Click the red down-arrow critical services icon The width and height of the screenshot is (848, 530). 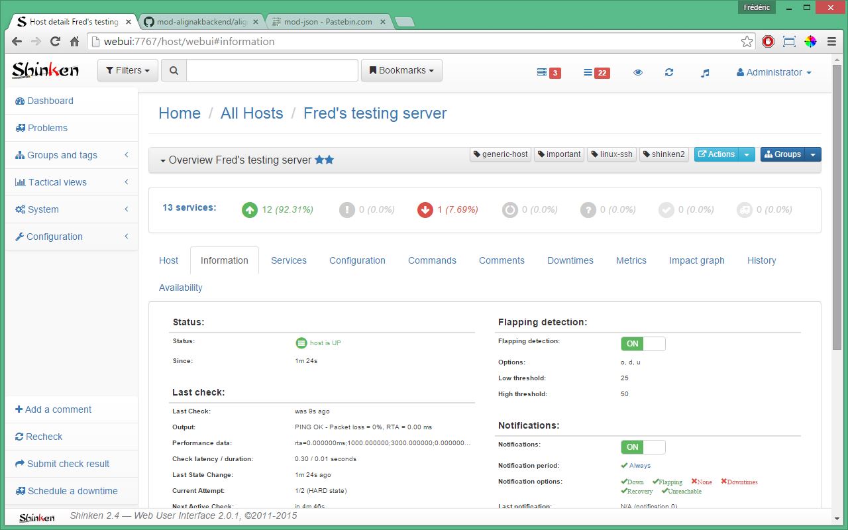[x=425, y=210]
